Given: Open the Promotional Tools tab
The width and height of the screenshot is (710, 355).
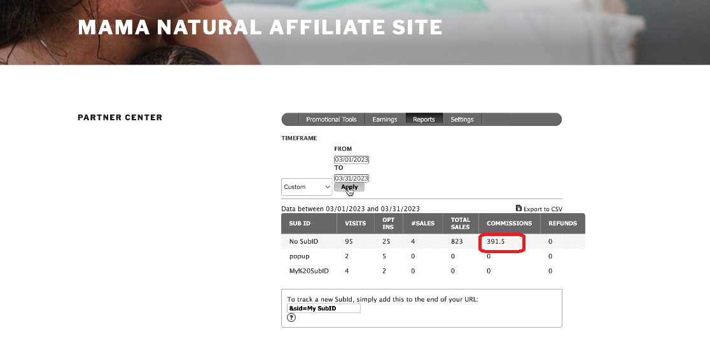Looking at the screenshot, I should [x=331, y=120].
